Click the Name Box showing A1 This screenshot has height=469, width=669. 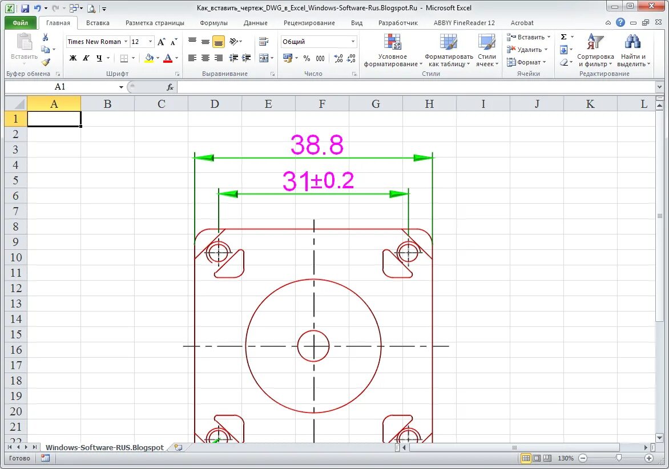[x=60, y=87]
